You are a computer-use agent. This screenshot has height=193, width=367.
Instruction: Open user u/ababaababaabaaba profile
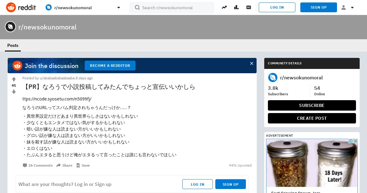pyautogui.click(x=57, y=78)
